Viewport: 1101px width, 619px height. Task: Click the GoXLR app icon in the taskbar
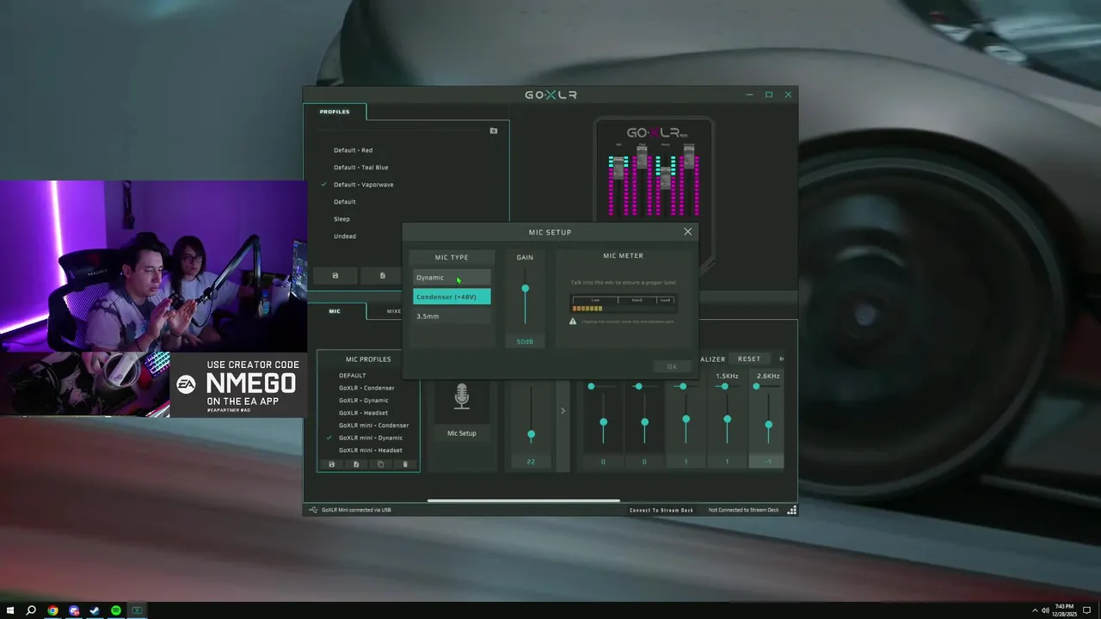137,610
